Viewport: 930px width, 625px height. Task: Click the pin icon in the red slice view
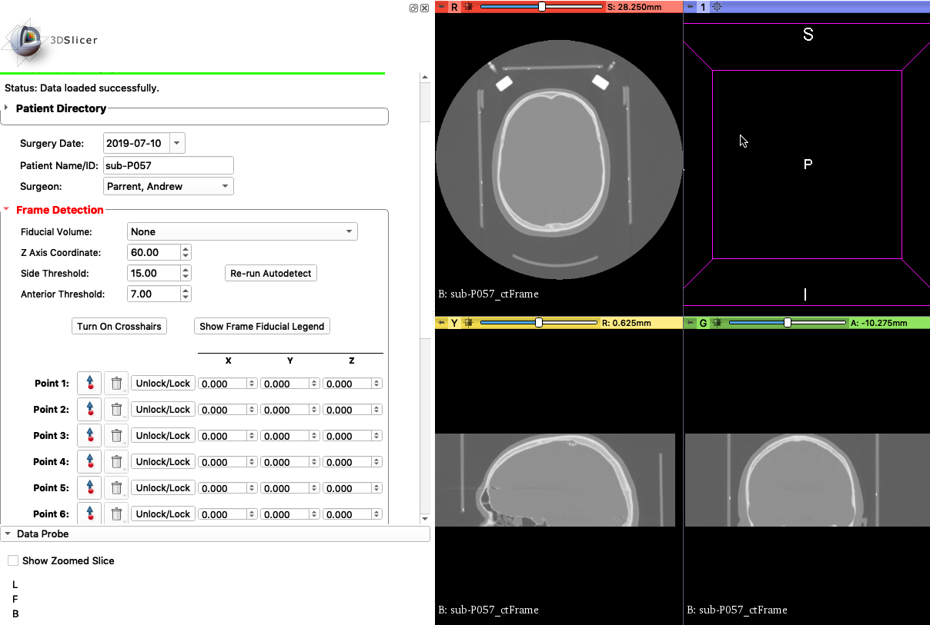pyautogui.click(x=442, y=7)
